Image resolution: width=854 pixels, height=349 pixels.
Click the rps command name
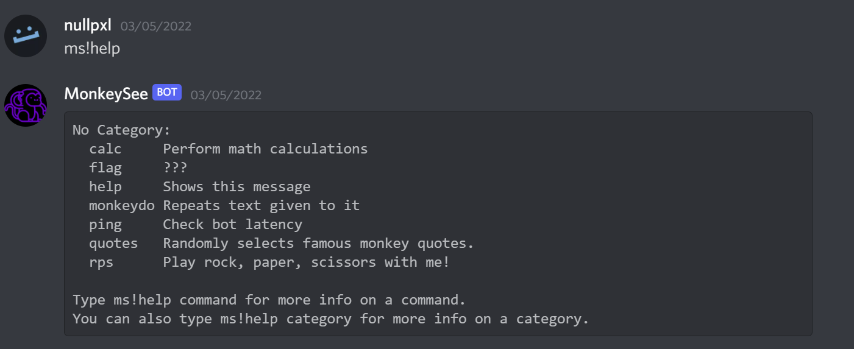101,262
